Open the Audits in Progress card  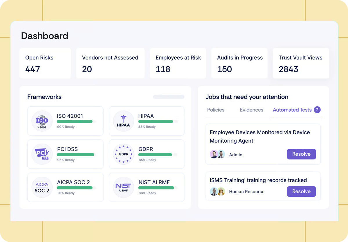pyautogui.click(x=239, y=63)
